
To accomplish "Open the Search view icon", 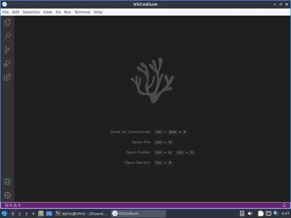I will tap(7, 36).
